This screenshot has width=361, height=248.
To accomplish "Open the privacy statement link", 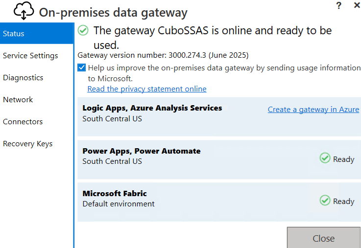I will tap(147, 89).
